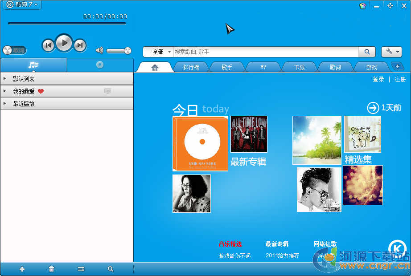Click the volume slider
Viewport: 411px width, 276px height.
point(118,51)
